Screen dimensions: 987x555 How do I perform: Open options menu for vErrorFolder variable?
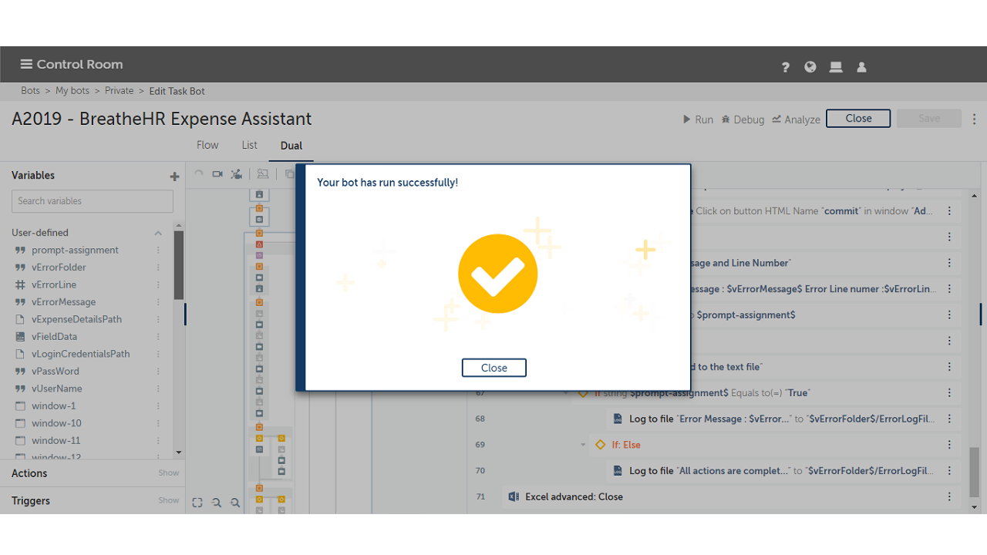click(159, 267)
